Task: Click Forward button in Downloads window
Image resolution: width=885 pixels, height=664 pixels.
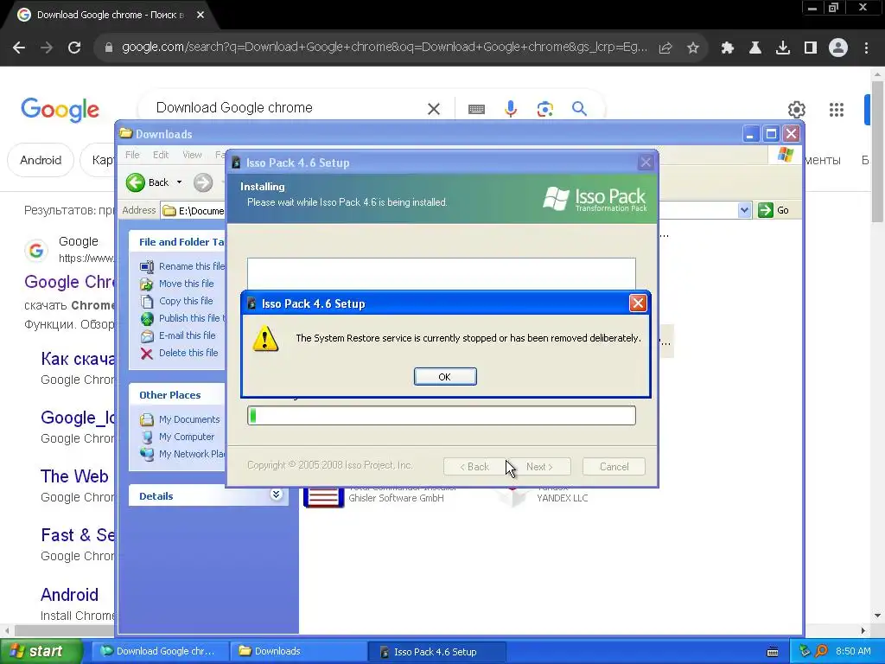Action: (203, 182)
